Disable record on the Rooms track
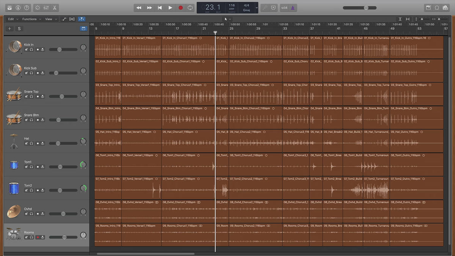 click(38, 237)
